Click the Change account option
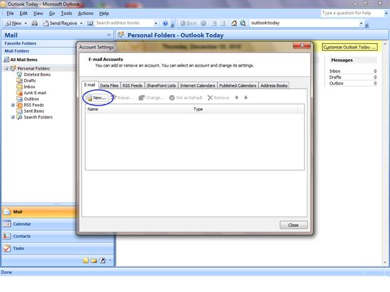 [151, 98]
